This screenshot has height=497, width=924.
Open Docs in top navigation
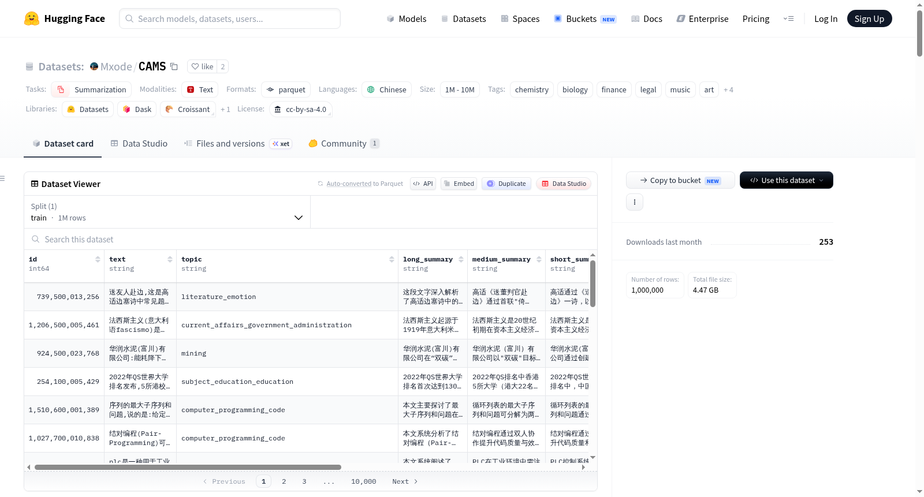click(647, 18)
